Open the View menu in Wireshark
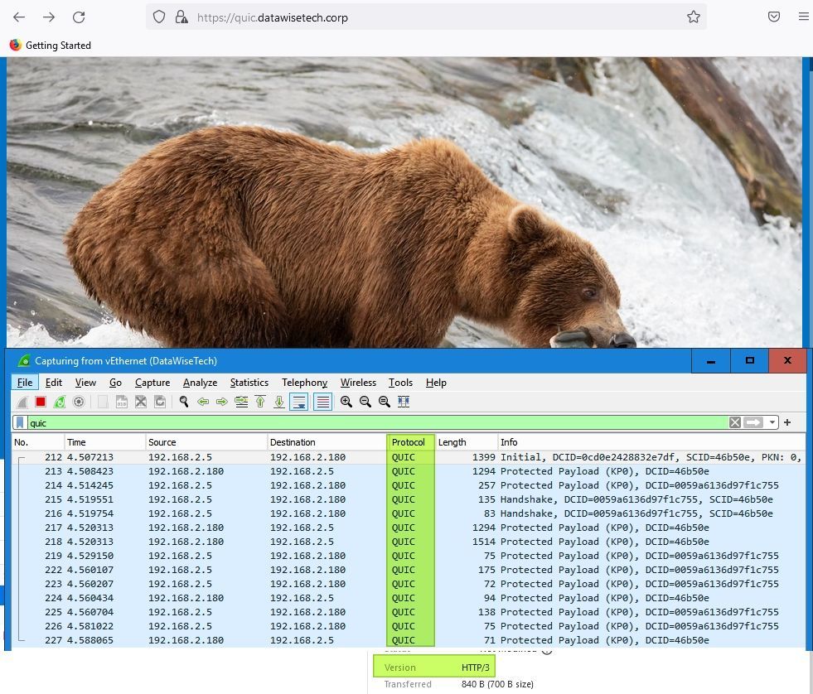Viewport: 813px width, 694px height. [x=85, y=383]
